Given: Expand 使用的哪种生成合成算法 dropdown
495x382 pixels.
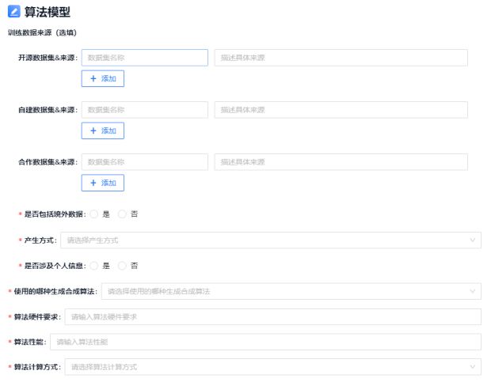Looking at the screenshot, I should [x=290, y=292].
